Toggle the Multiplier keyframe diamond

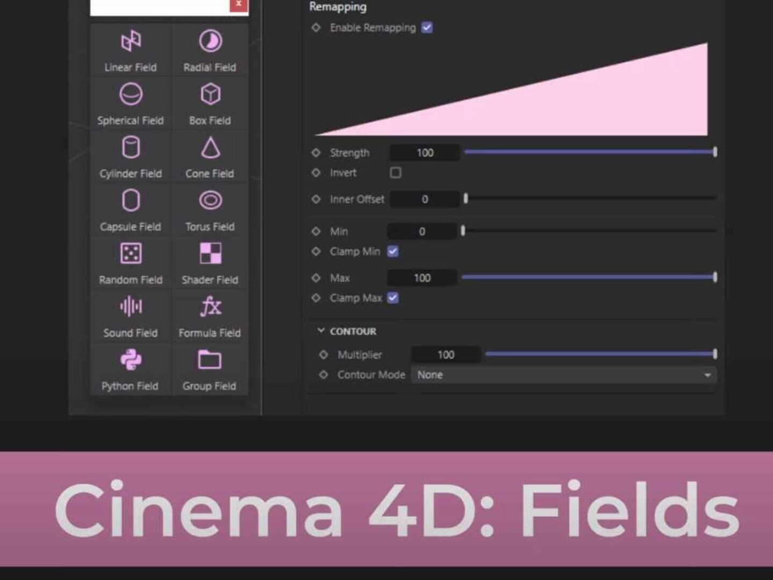(323, 355)
